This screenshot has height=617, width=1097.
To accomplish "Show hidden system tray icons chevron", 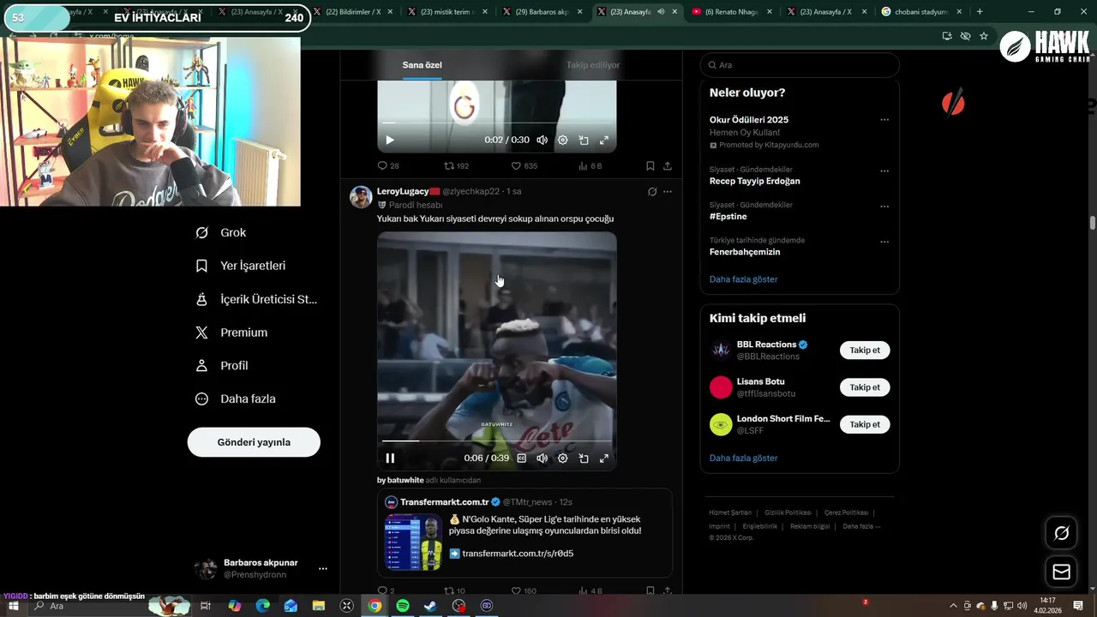I will tap(954, 606).
